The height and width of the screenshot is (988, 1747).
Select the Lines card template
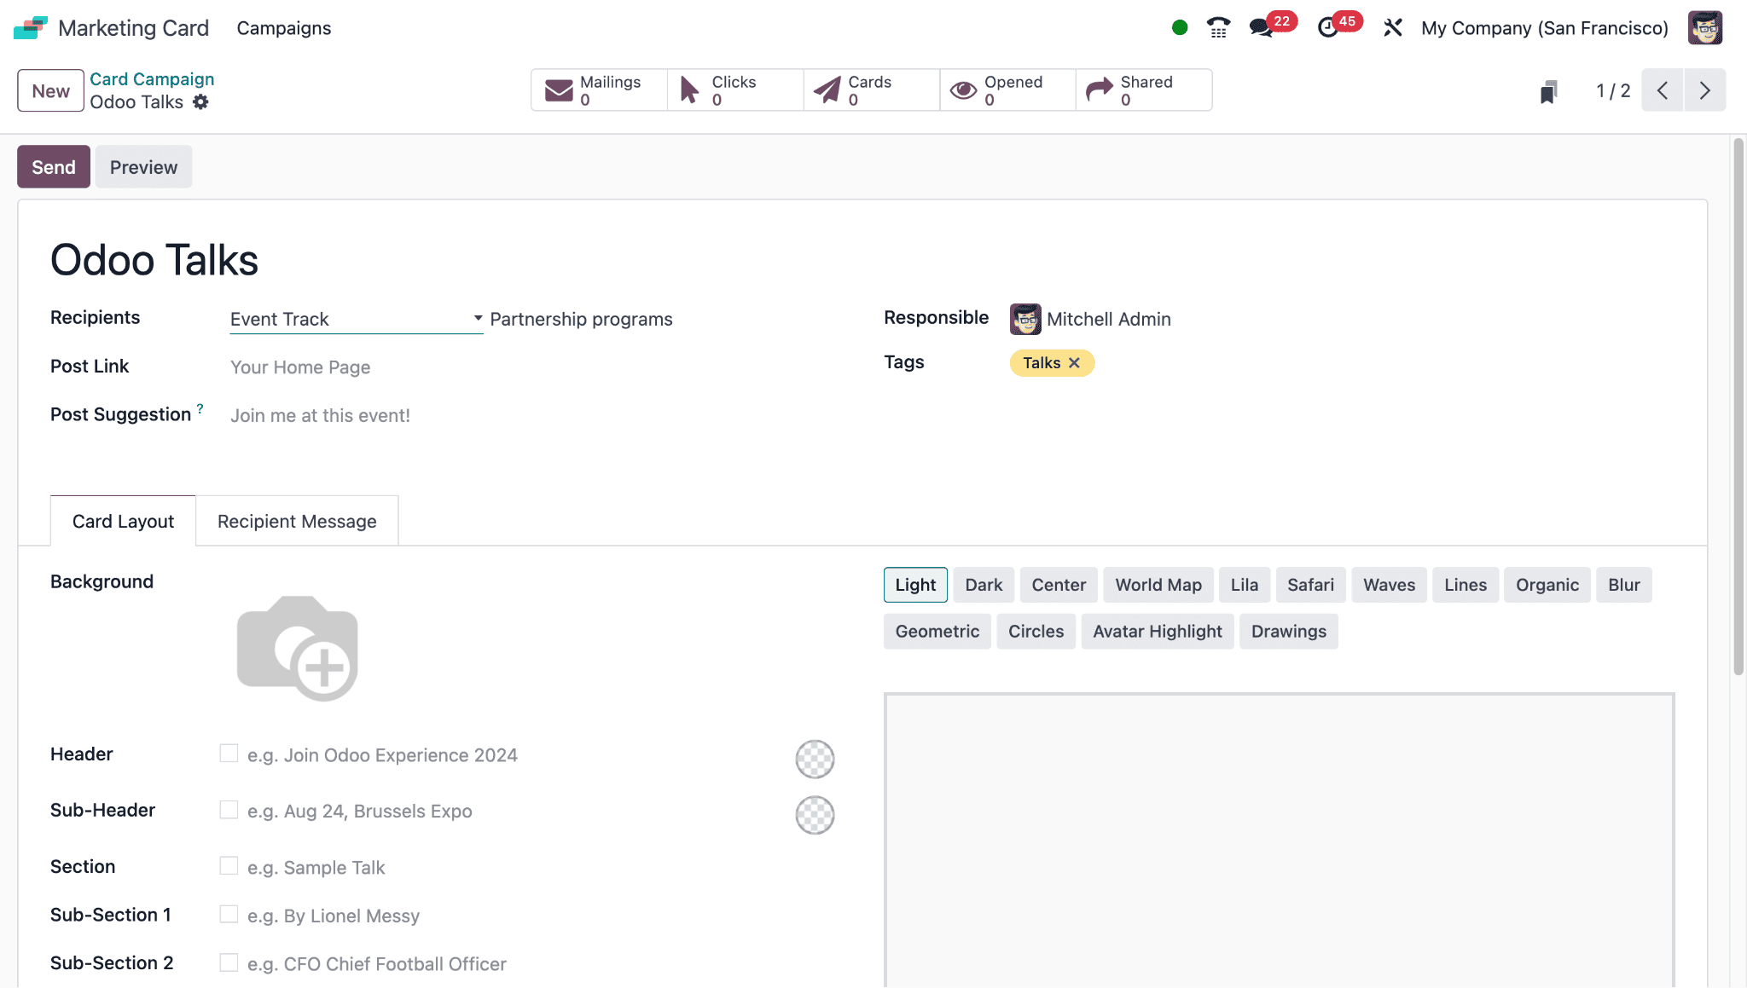[1466, 585]
